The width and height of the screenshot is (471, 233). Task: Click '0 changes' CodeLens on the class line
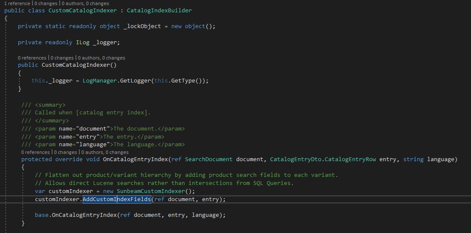tap(45, 3)
